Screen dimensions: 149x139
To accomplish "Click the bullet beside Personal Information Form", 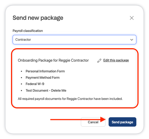I will tap(21, 71).
